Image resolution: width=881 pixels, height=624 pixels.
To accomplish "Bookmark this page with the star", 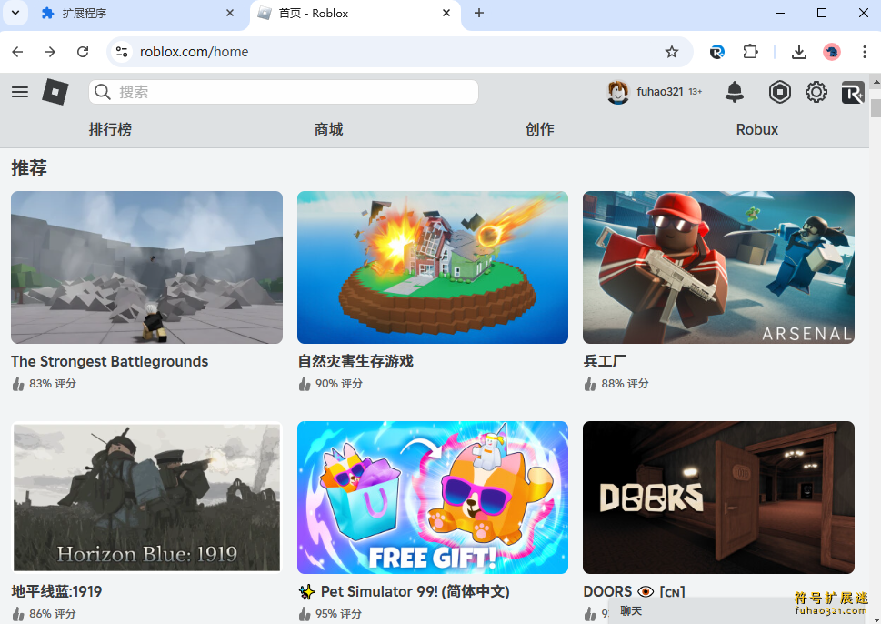I will (671, 52).
